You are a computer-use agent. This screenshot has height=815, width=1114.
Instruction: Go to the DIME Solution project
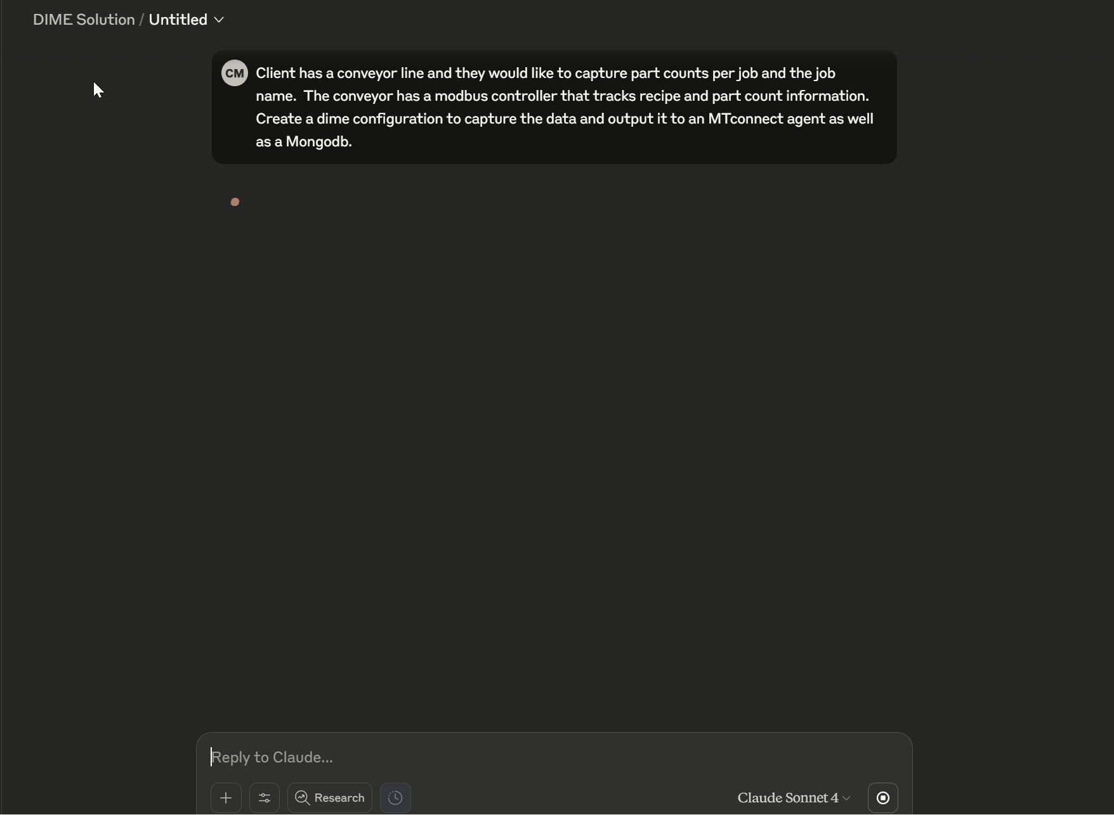tap(84, 20)
